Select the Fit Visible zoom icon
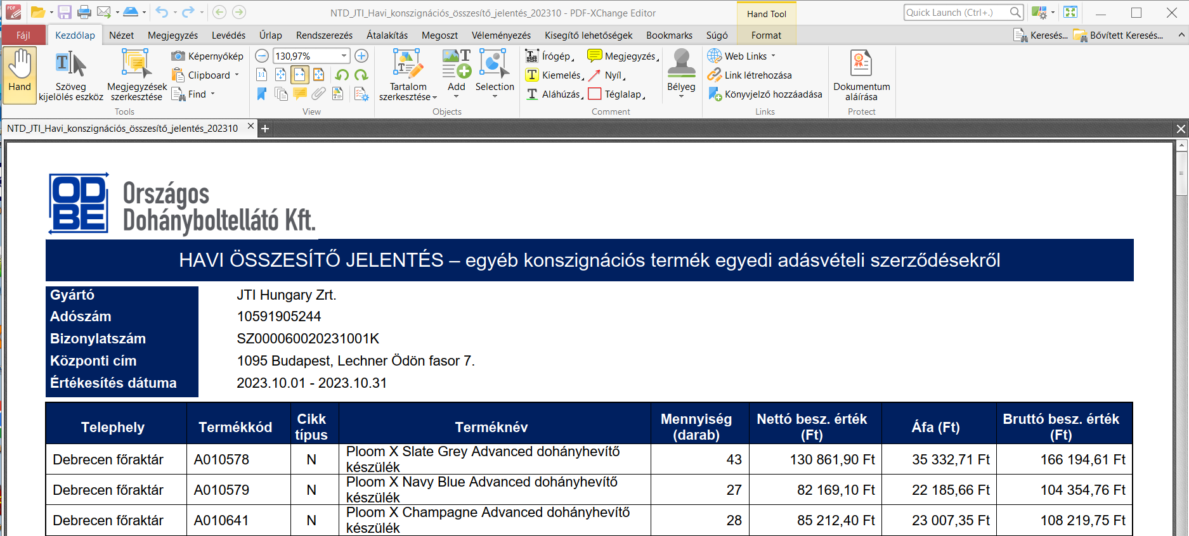The width and height of the screenshot is (1189, 536). point(319,75)
